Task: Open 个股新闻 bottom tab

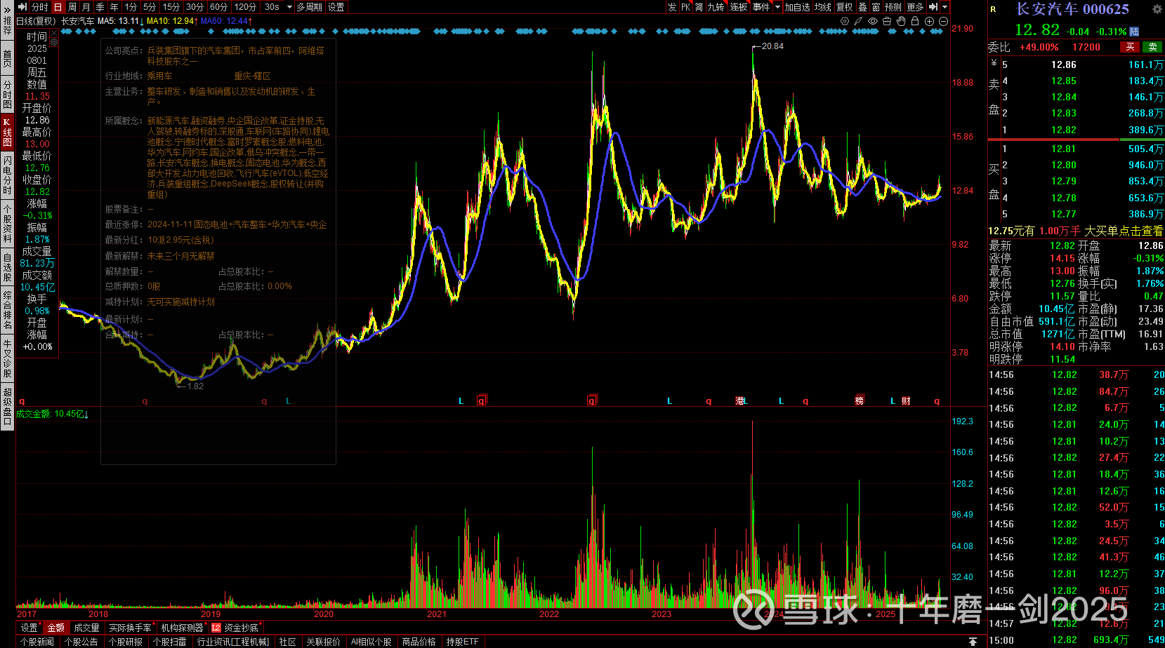Action: tap(37, 642)
